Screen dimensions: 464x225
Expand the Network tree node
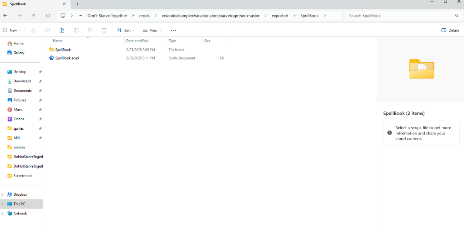[3, 214]
